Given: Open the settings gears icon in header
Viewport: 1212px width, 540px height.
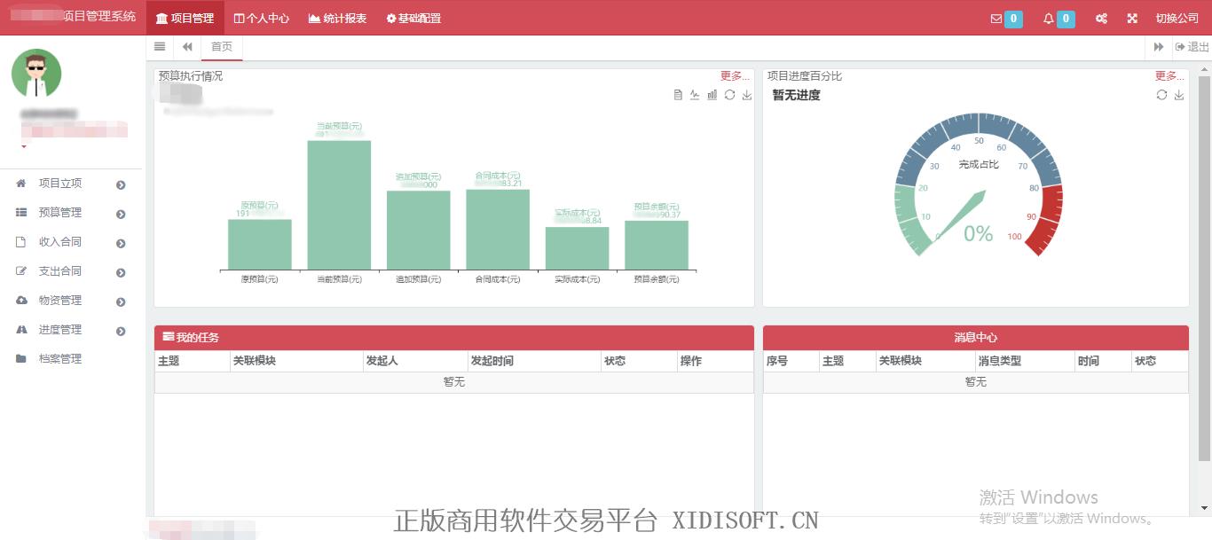Looking at the screenshot, I should click(x=1101, y=19).
